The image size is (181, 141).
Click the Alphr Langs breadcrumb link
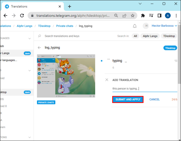click(24, 26)
